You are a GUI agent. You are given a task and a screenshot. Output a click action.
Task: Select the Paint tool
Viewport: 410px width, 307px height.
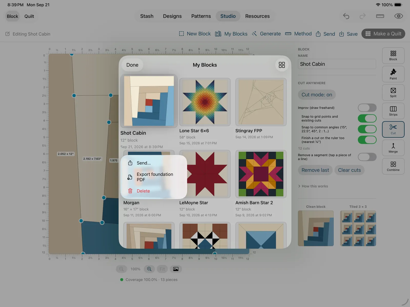tap(393, 74)
